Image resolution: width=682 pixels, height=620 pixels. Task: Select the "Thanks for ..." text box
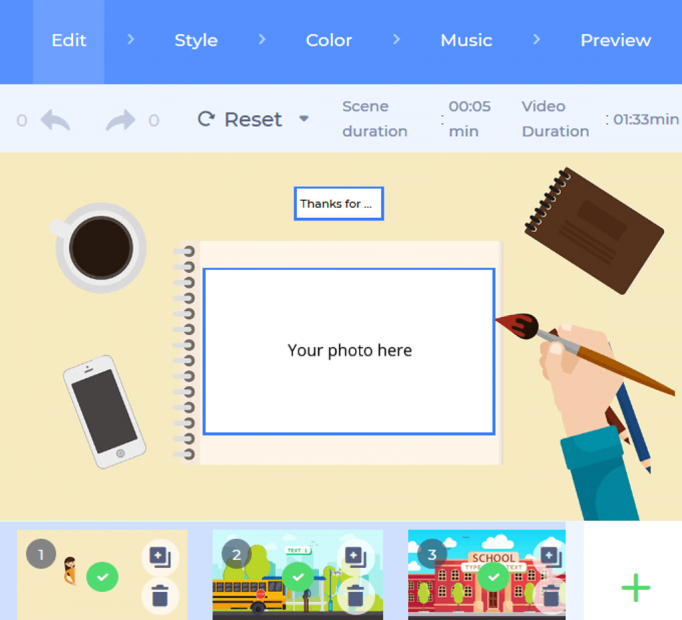tap(339, 204)
